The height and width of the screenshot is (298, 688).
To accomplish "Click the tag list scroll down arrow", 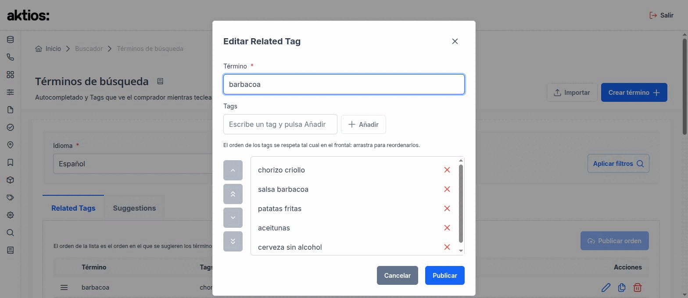I will point(461,251).
